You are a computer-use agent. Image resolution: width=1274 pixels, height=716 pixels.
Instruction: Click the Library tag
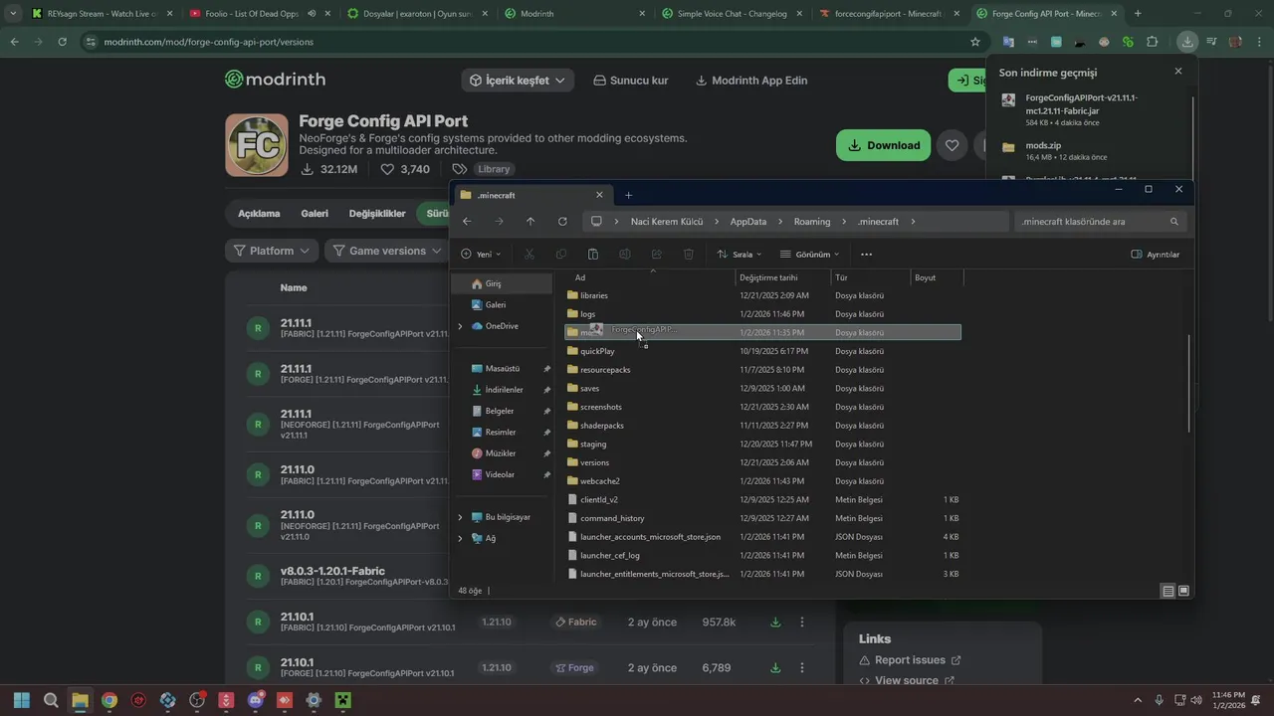click(x=493, y=169)
